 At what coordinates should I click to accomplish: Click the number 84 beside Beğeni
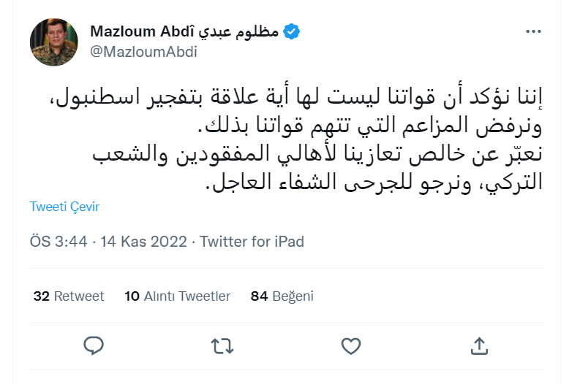point(259,296)
